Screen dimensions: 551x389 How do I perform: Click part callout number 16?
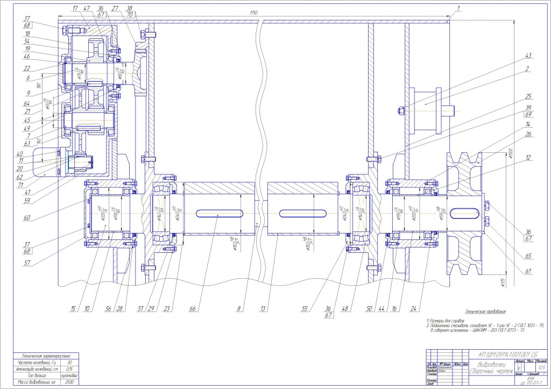(394, 309)
